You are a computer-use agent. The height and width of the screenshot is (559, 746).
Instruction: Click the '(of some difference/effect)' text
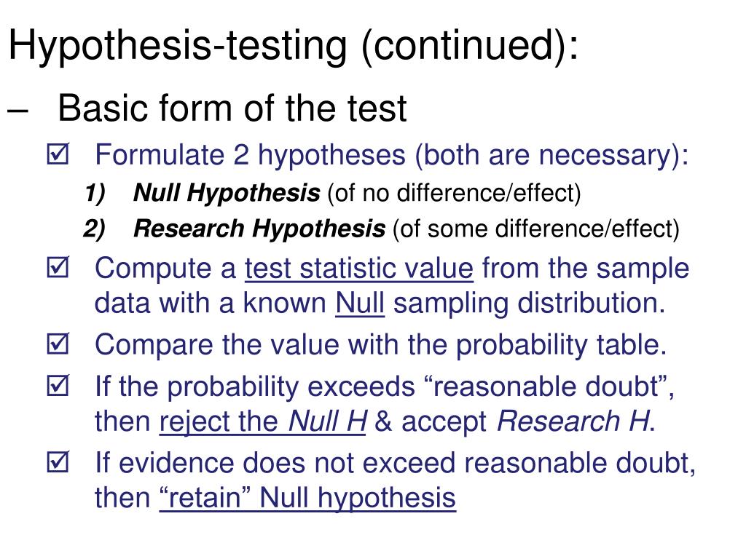[x=536, y=229]
